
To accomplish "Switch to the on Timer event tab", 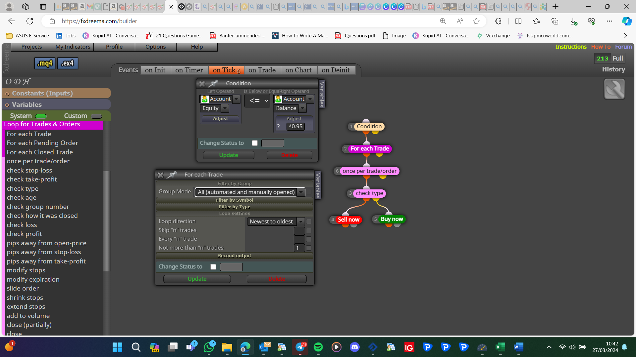I will [x=189, y=70].
